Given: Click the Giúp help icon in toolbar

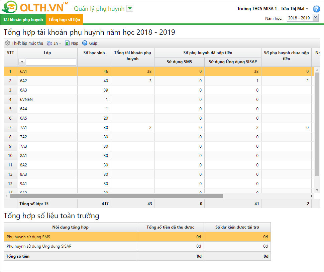Looking at the screenshot, I should (x=85, y=43).
